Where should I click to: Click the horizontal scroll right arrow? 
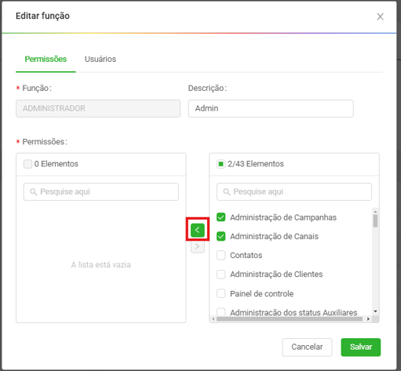click(x=368, y=318)
